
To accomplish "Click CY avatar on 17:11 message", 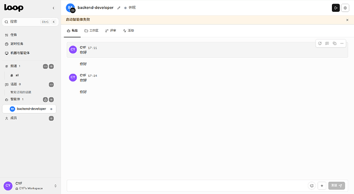I will coord(73,50).
